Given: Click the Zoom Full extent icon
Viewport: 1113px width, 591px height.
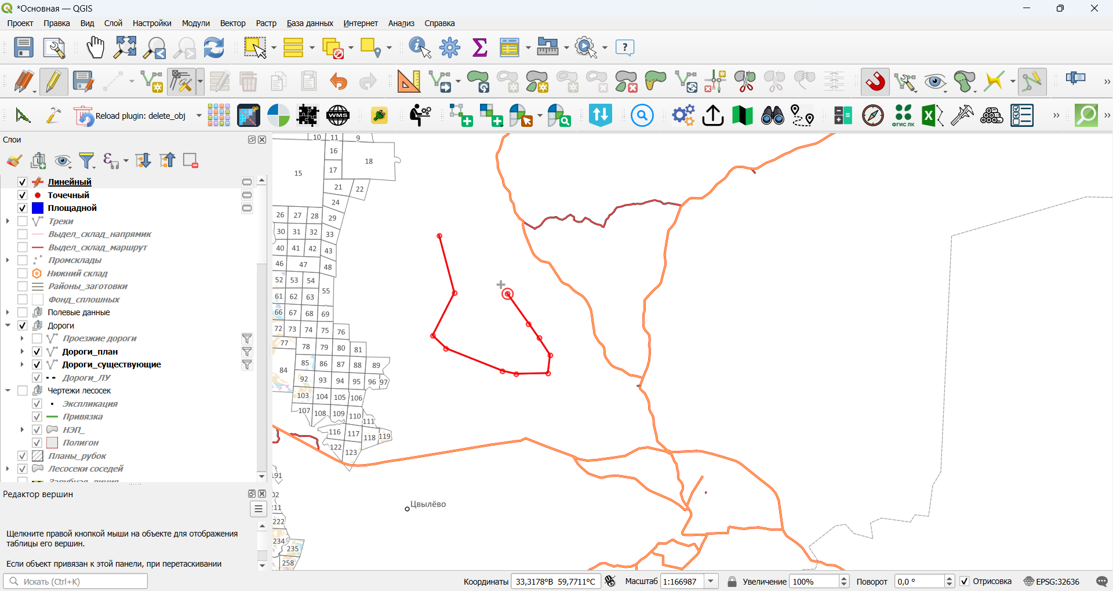Looking at the screenshot, I should coord(125,48).
